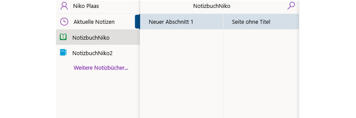Screen dimensions: 356x118
Task: Click the NotizbuchNiko header title
Action: click(x=212, y=6)
